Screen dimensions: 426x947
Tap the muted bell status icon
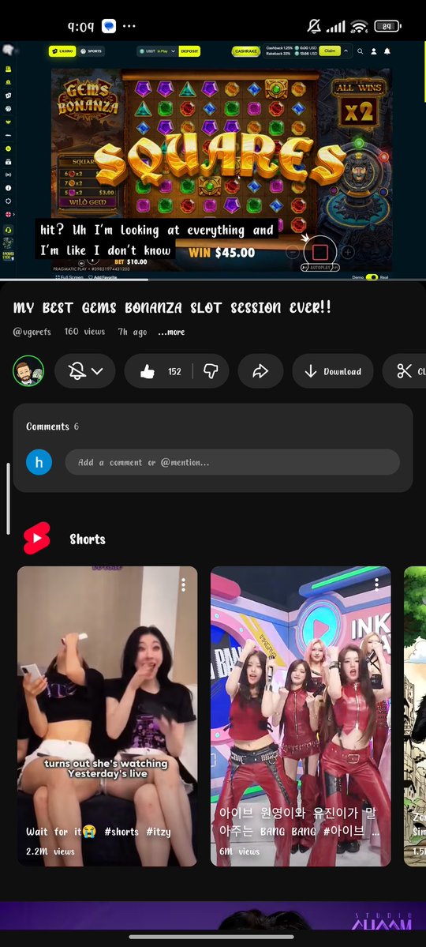pos(314,26)
